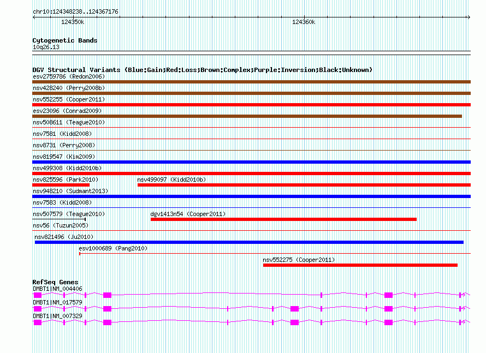Open the nsv56 (Tuzun2005) variant label
The width and height of the screenshot is (486, 353).
[x=60, y=225]
